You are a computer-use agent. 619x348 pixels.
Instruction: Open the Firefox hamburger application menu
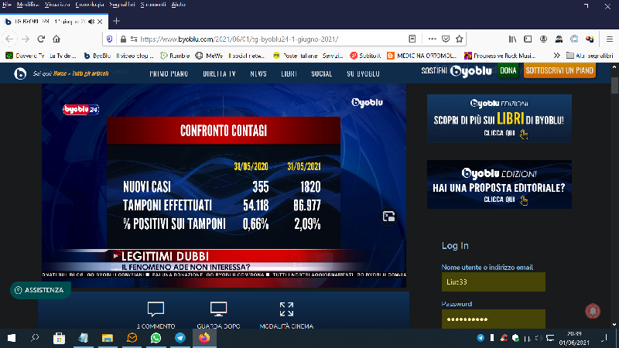[610, 39]
